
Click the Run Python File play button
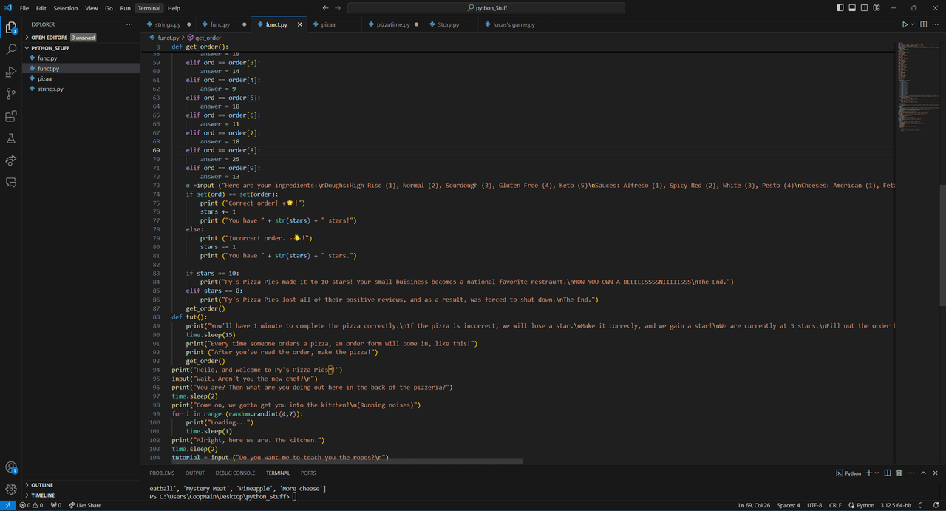pyautogui.click(x=905, y=24)
